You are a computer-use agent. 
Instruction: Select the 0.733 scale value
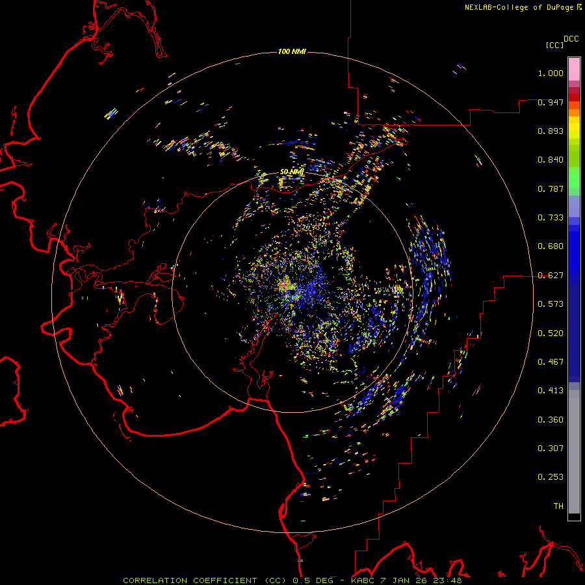point(551,218)
